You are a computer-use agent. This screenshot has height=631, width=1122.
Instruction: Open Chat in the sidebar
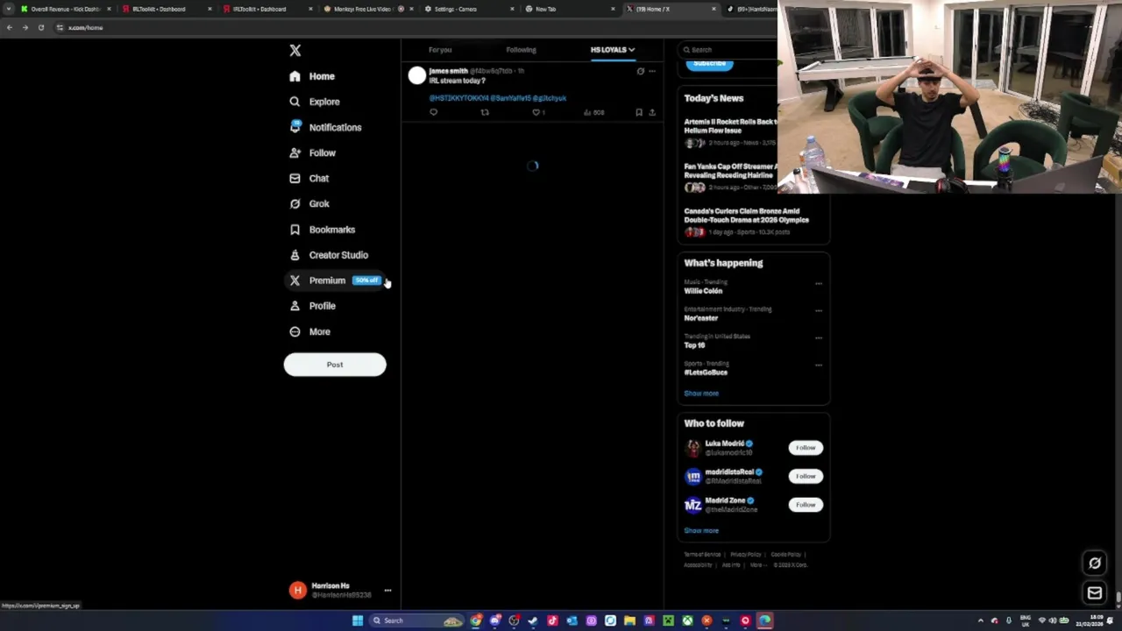[x=309, y=178]
